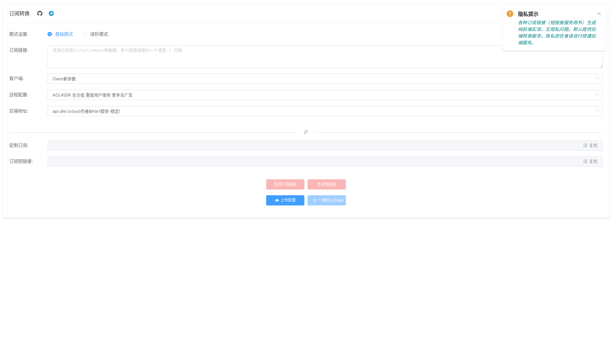Click the 定制订阅 output field
612x344 pixels.
coord(313,146)
